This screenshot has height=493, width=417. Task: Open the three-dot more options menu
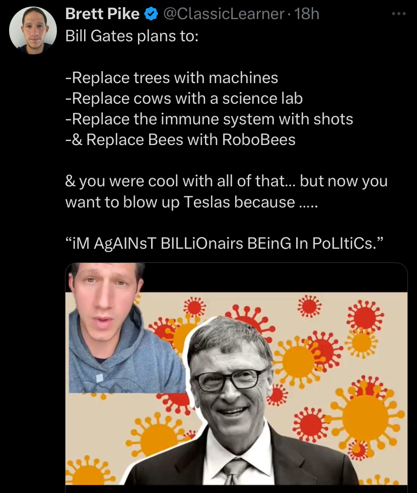399,14
